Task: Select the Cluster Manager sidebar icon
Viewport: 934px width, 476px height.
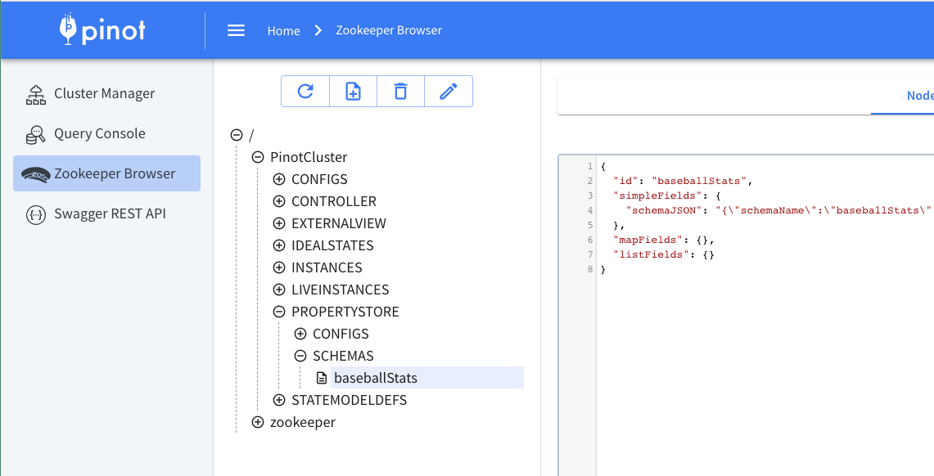Action: pyautogui.click(x=36, y=93)
